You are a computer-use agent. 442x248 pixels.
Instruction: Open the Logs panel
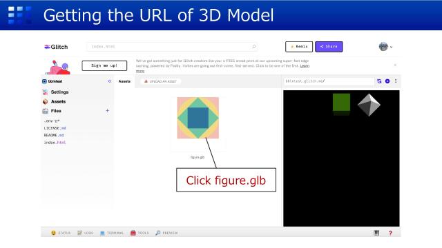(85, 233)
